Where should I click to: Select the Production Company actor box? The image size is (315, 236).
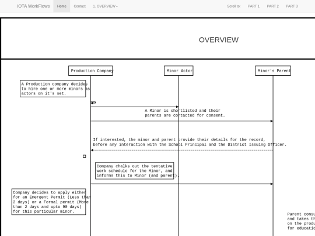tap(90, 71)
